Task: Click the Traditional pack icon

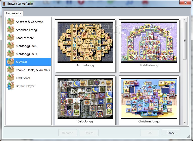Action: (x=11, y=78)
